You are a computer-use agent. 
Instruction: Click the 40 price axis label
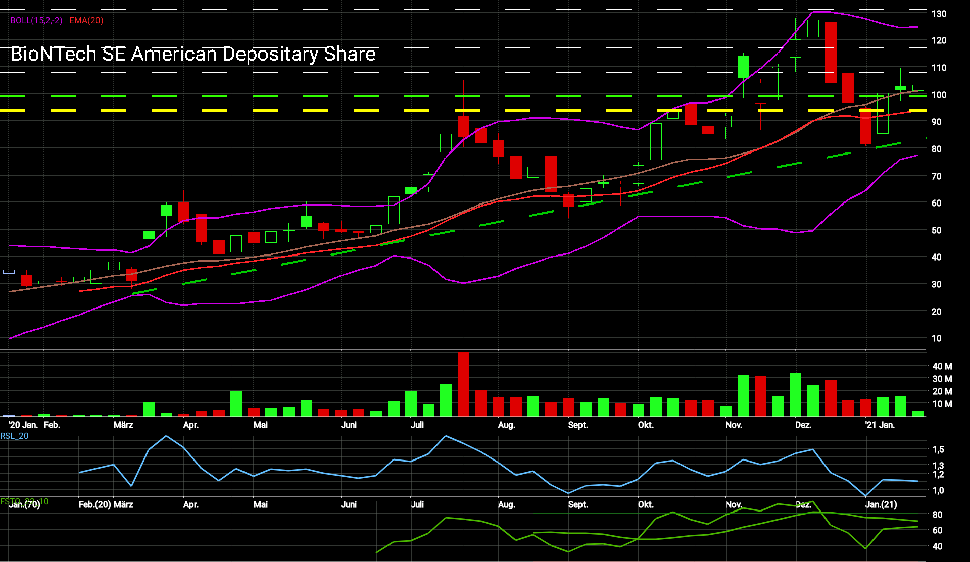(937, 257)
